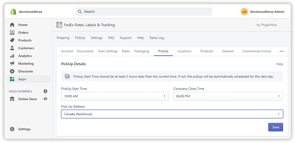
Task: Switch to the Locations tab
Action: point(184,51)
